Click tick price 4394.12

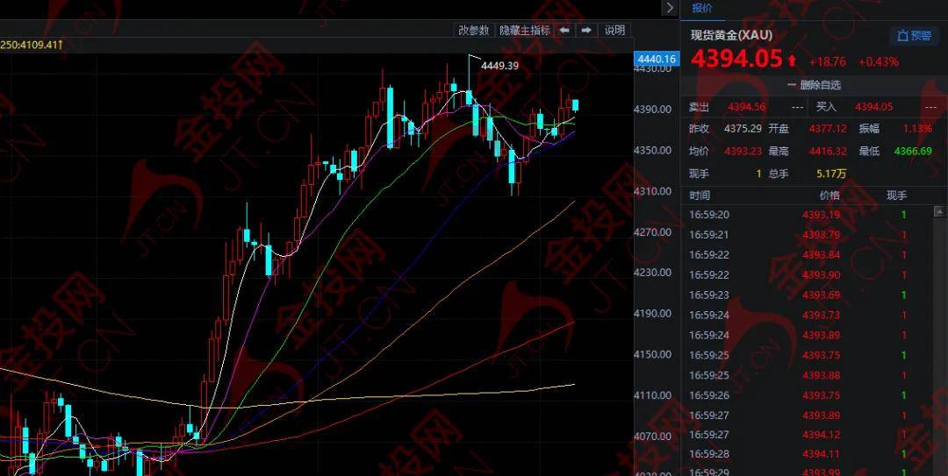tap(821, 434)
